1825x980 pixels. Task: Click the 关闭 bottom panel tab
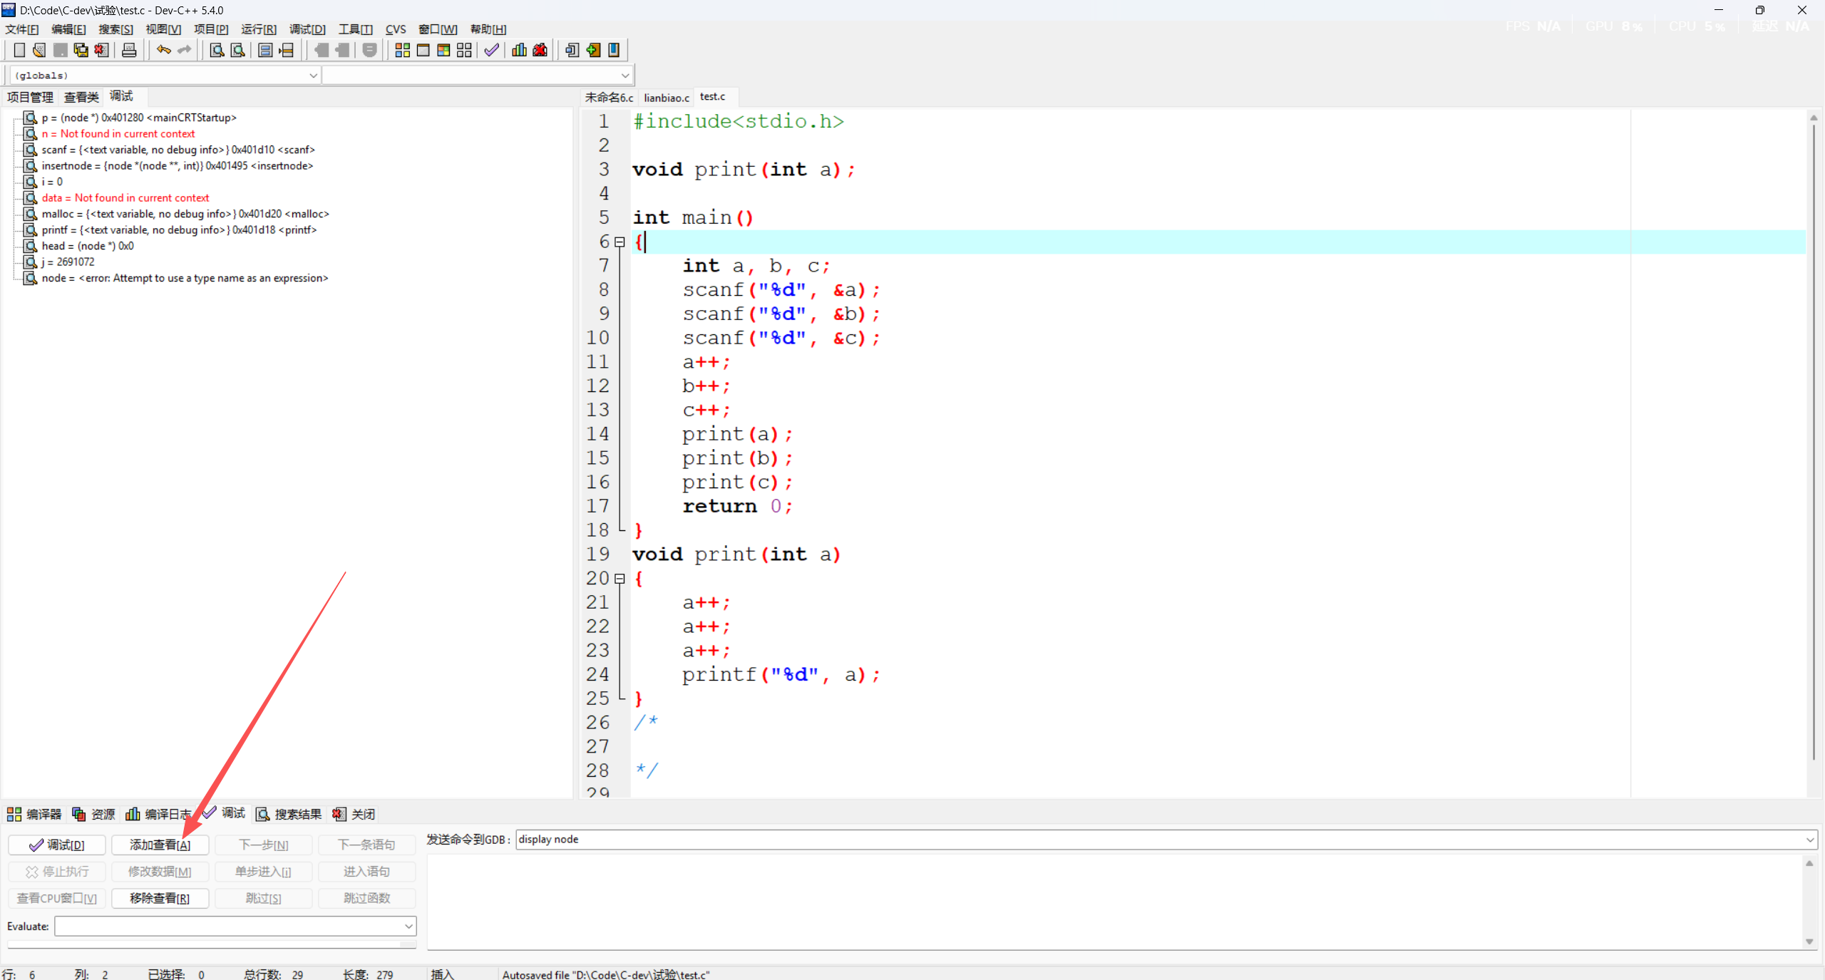click(354, 814)
